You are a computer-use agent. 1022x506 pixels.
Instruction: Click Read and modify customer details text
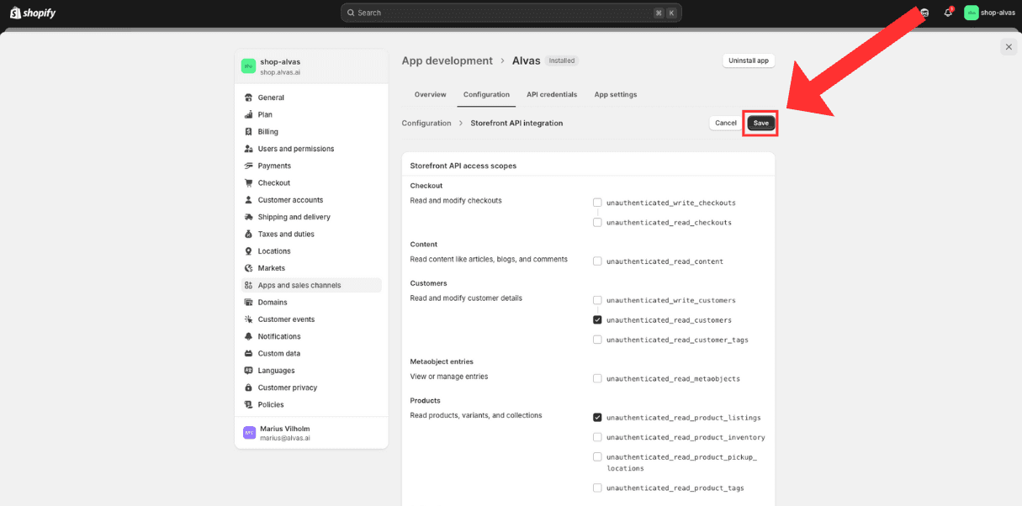click(x=466, y=298)
